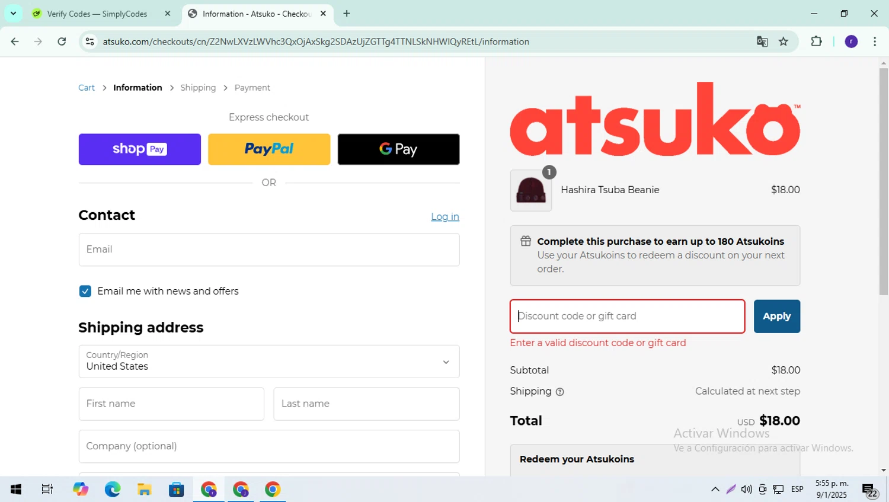The height and width of the screenshot is (502, 889).
Task: Click the Atsuko logo
Action: click(x=655, y=119)
